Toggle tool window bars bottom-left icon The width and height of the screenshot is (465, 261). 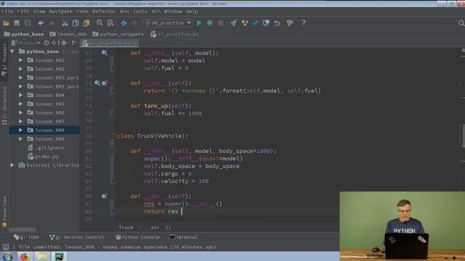[x=5, y=246]
